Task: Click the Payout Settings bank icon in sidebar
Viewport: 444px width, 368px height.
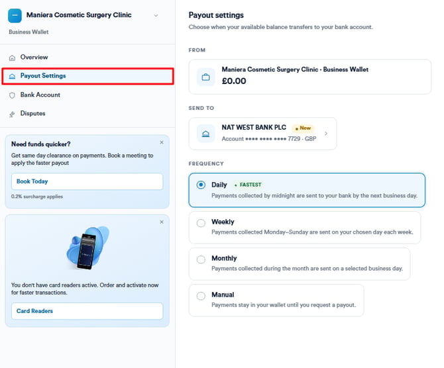Action: [x=12, y=76]
